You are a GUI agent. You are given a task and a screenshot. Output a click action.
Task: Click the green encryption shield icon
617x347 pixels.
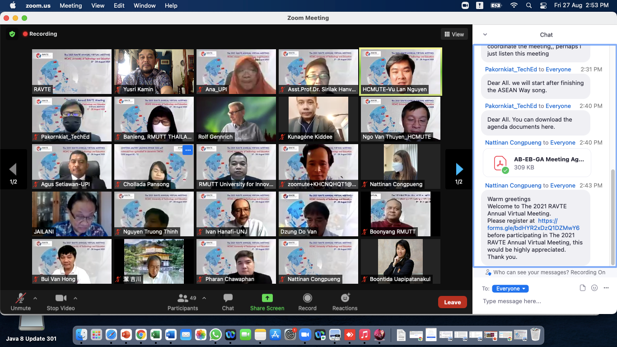coord(12,34)
